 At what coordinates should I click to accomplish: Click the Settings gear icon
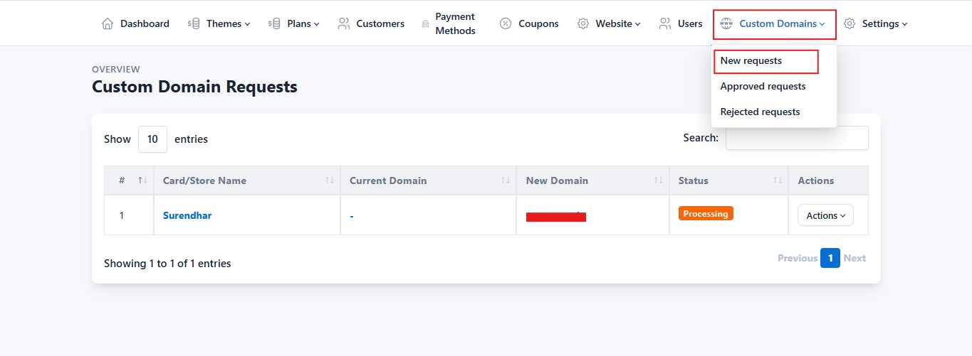pyautogui.click(x=850, y=23)
